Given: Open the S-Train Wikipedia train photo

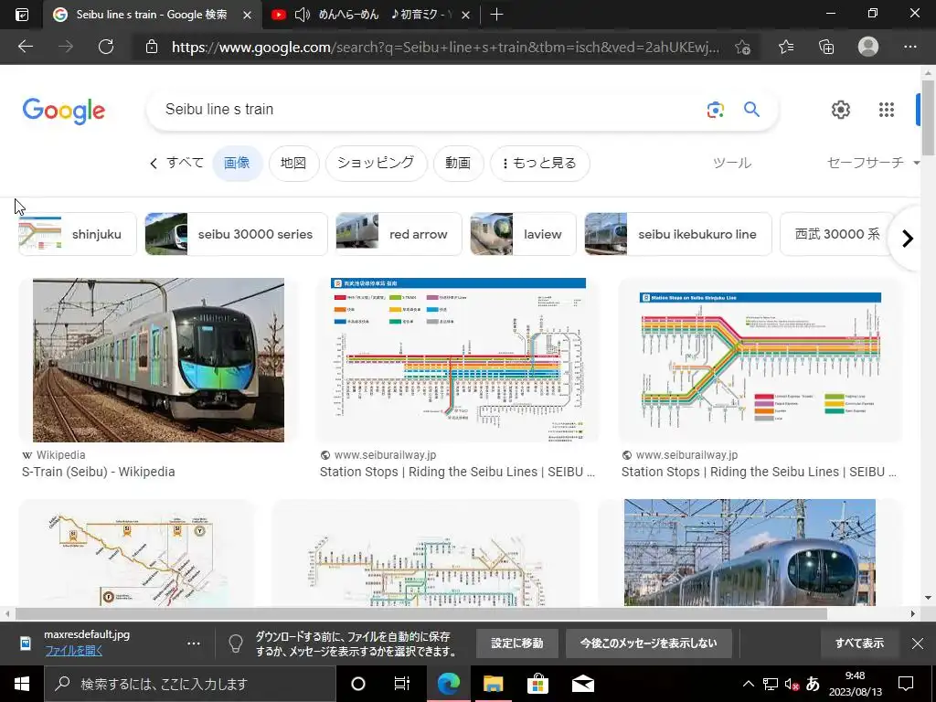Looking at the screenshot, I should (158, 360).
